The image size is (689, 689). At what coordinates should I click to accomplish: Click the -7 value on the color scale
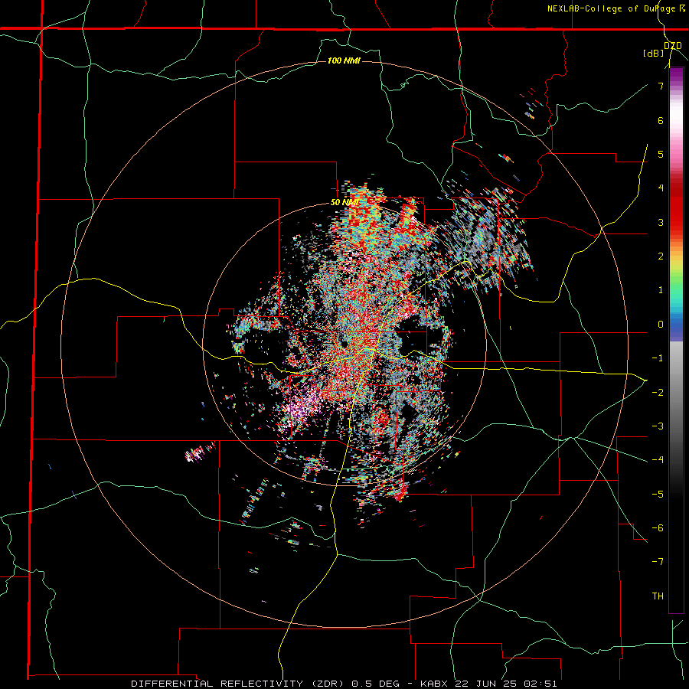[658, 562]
